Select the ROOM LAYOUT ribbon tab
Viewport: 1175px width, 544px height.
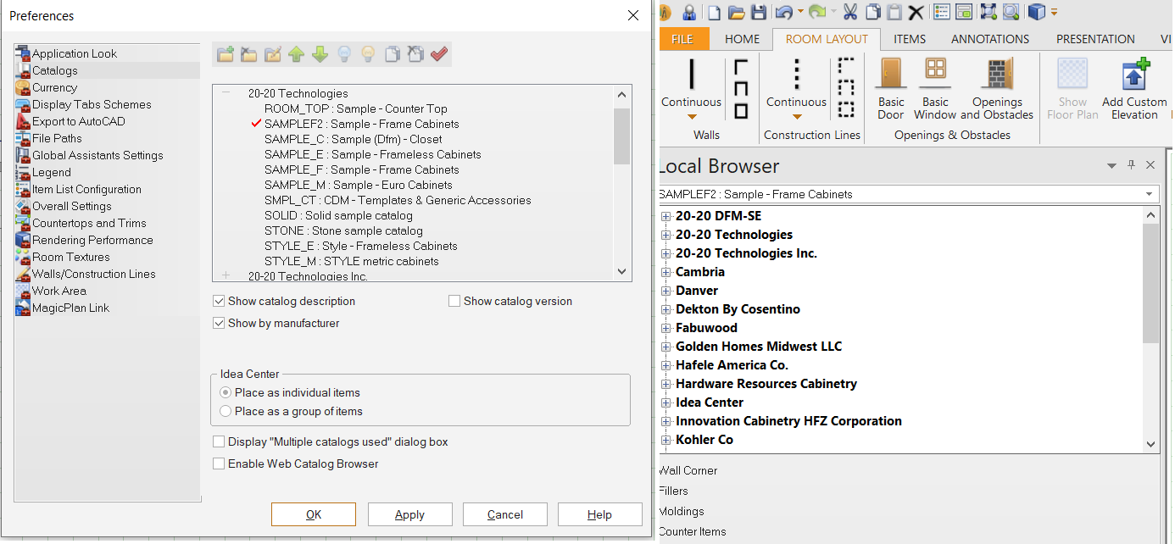pos(827,39)
